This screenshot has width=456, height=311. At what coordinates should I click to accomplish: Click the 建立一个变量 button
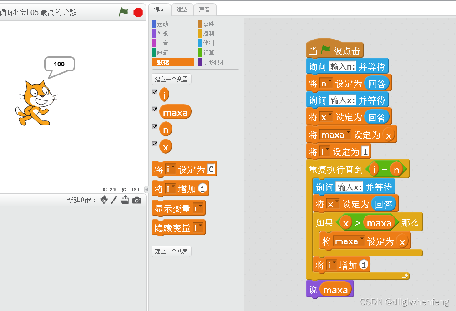171,79
